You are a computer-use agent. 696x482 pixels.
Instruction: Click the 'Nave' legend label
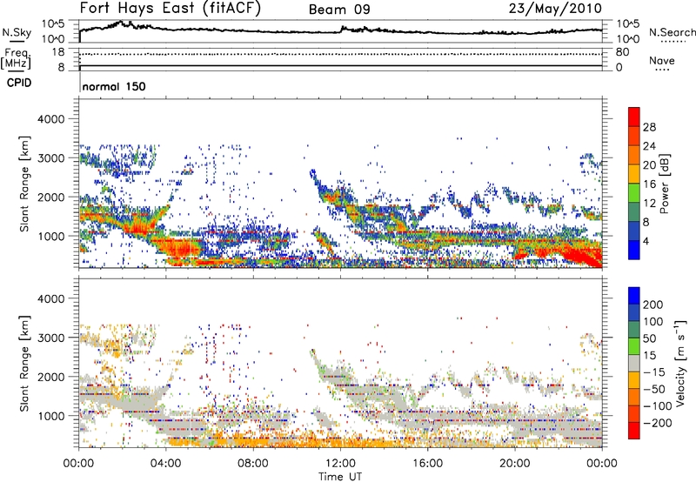point(662,60)
